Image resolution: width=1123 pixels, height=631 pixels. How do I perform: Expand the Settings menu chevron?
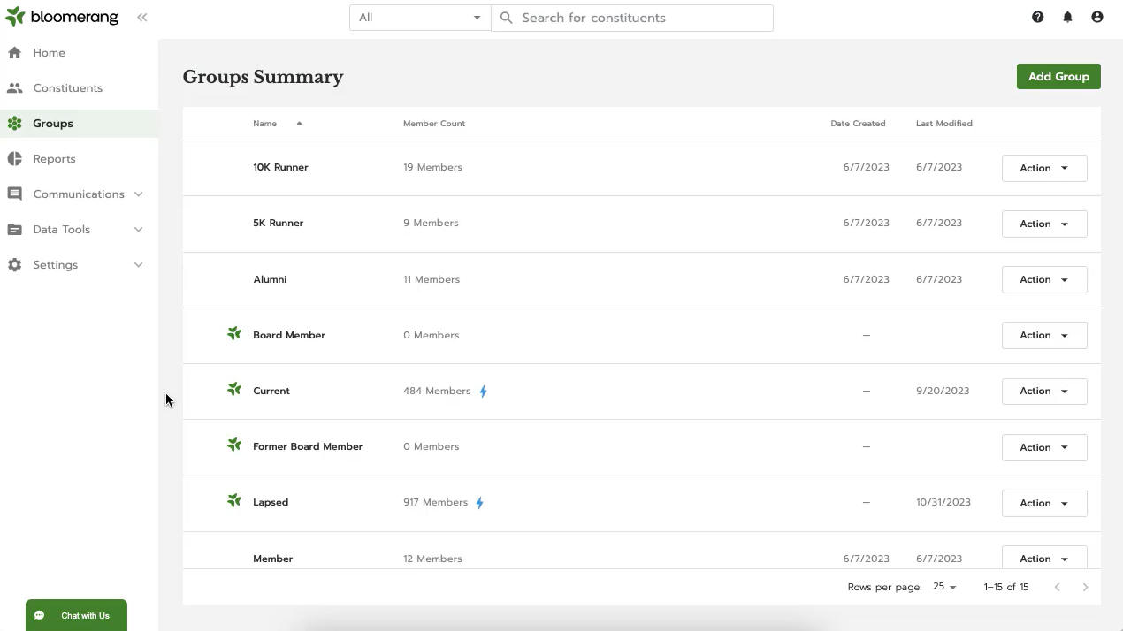[x=138, y=265]
